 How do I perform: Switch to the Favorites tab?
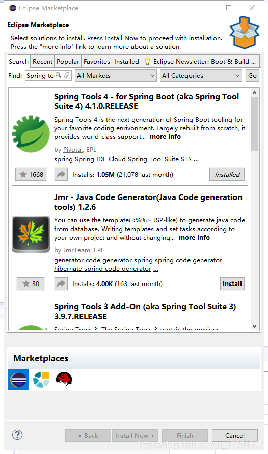click(x=97, y=62)
